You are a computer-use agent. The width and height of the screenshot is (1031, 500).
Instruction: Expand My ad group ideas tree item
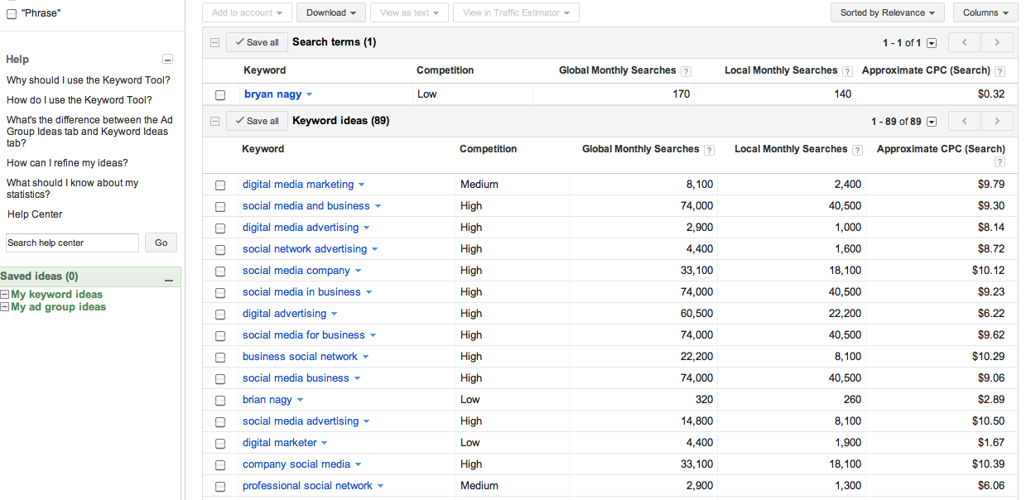click(5, 307)
